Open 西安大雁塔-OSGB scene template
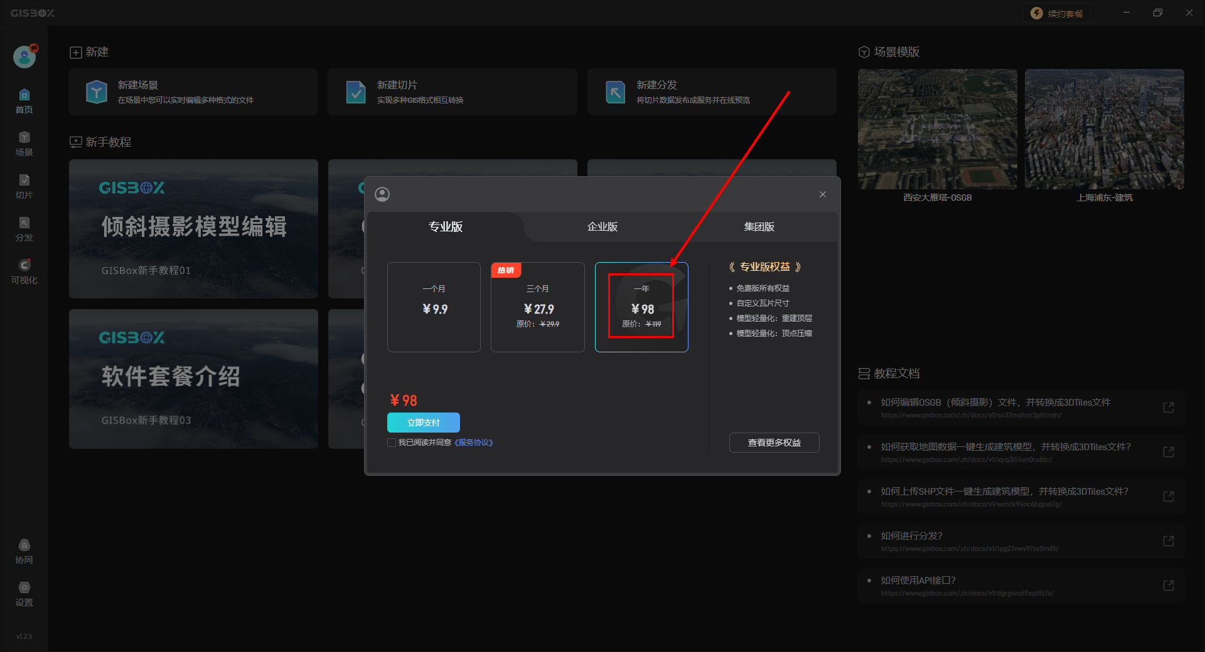This screenshot has width=1205, height=652. tap(938, 129)
